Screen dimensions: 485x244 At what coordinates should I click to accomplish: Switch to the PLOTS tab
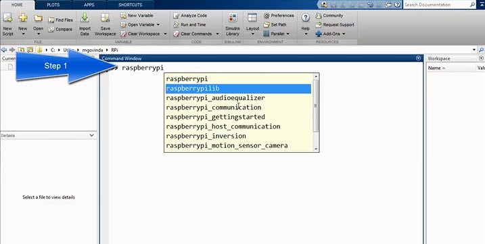coord(53,5)
